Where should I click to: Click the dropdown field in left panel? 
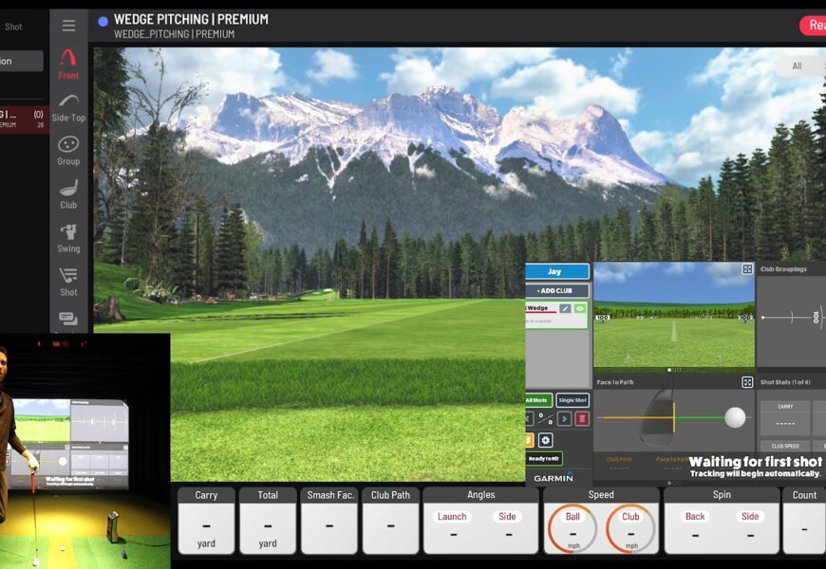pyautogui.click(x=21, y=61)
